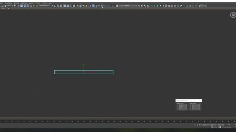Screen dimensions: 236x132
Task: Close the Move Transform Type-In dialog
Action: tap(200, 100)
